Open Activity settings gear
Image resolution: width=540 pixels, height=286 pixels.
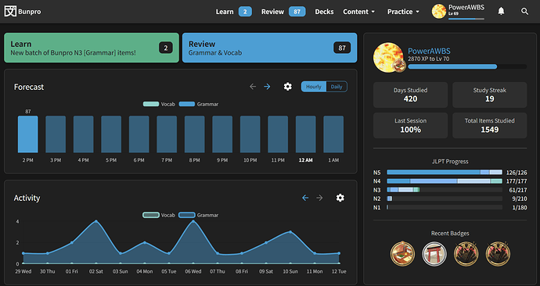tap(340, 198)
